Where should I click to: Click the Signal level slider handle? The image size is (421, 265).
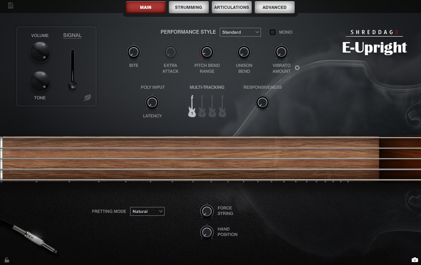pyautogui.click(x=72, y=85)
